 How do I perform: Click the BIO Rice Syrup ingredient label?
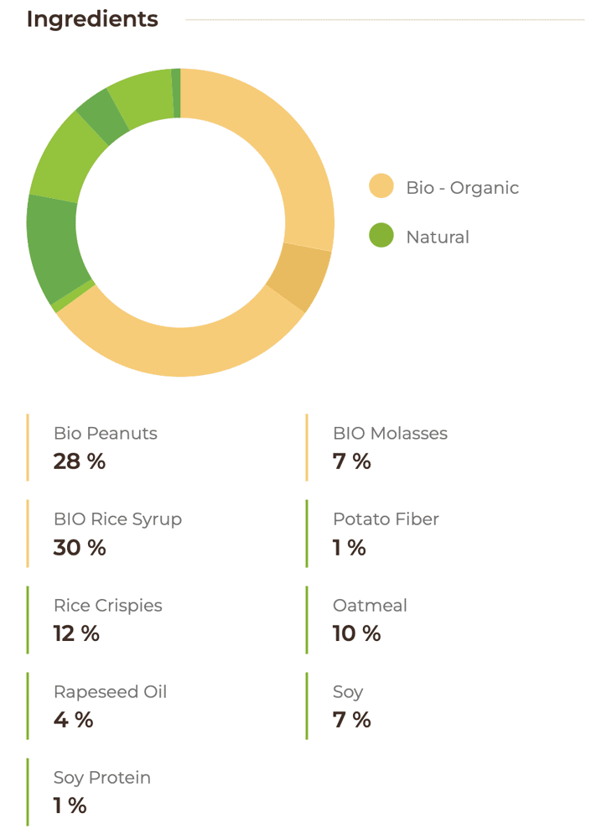117,519
